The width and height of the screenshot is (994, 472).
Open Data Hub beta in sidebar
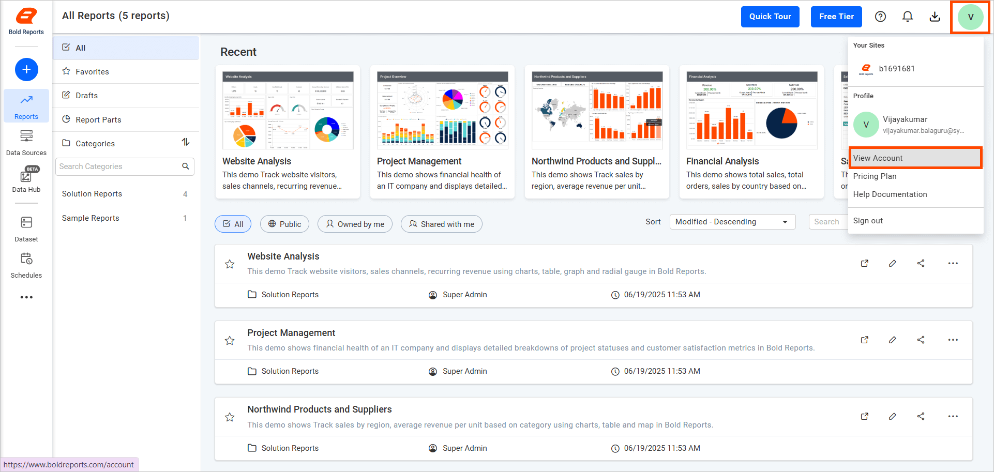[x=26, y=179]
